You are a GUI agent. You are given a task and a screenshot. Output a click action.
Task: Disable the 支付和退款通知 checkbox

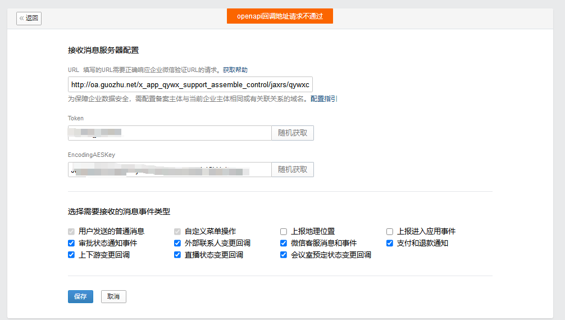click(x=390, y=243)
